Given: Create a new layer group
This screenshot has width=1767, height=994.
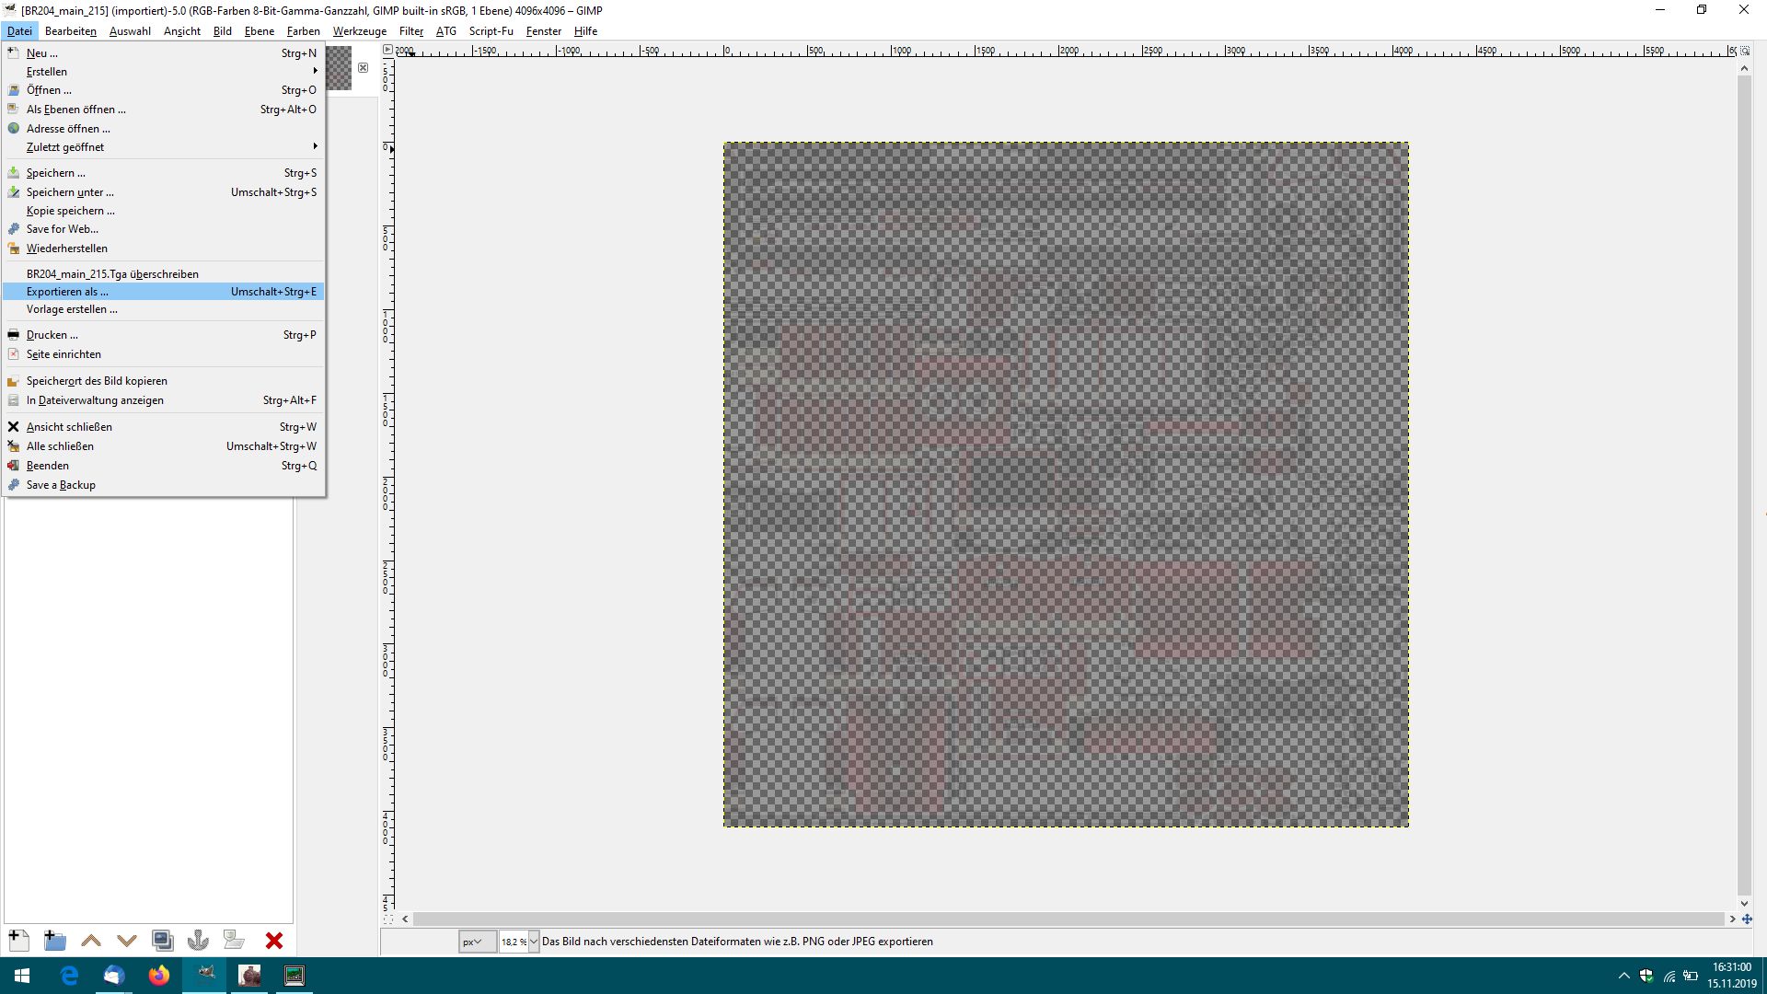Looking at the screenshot, I should coord(55,940).
